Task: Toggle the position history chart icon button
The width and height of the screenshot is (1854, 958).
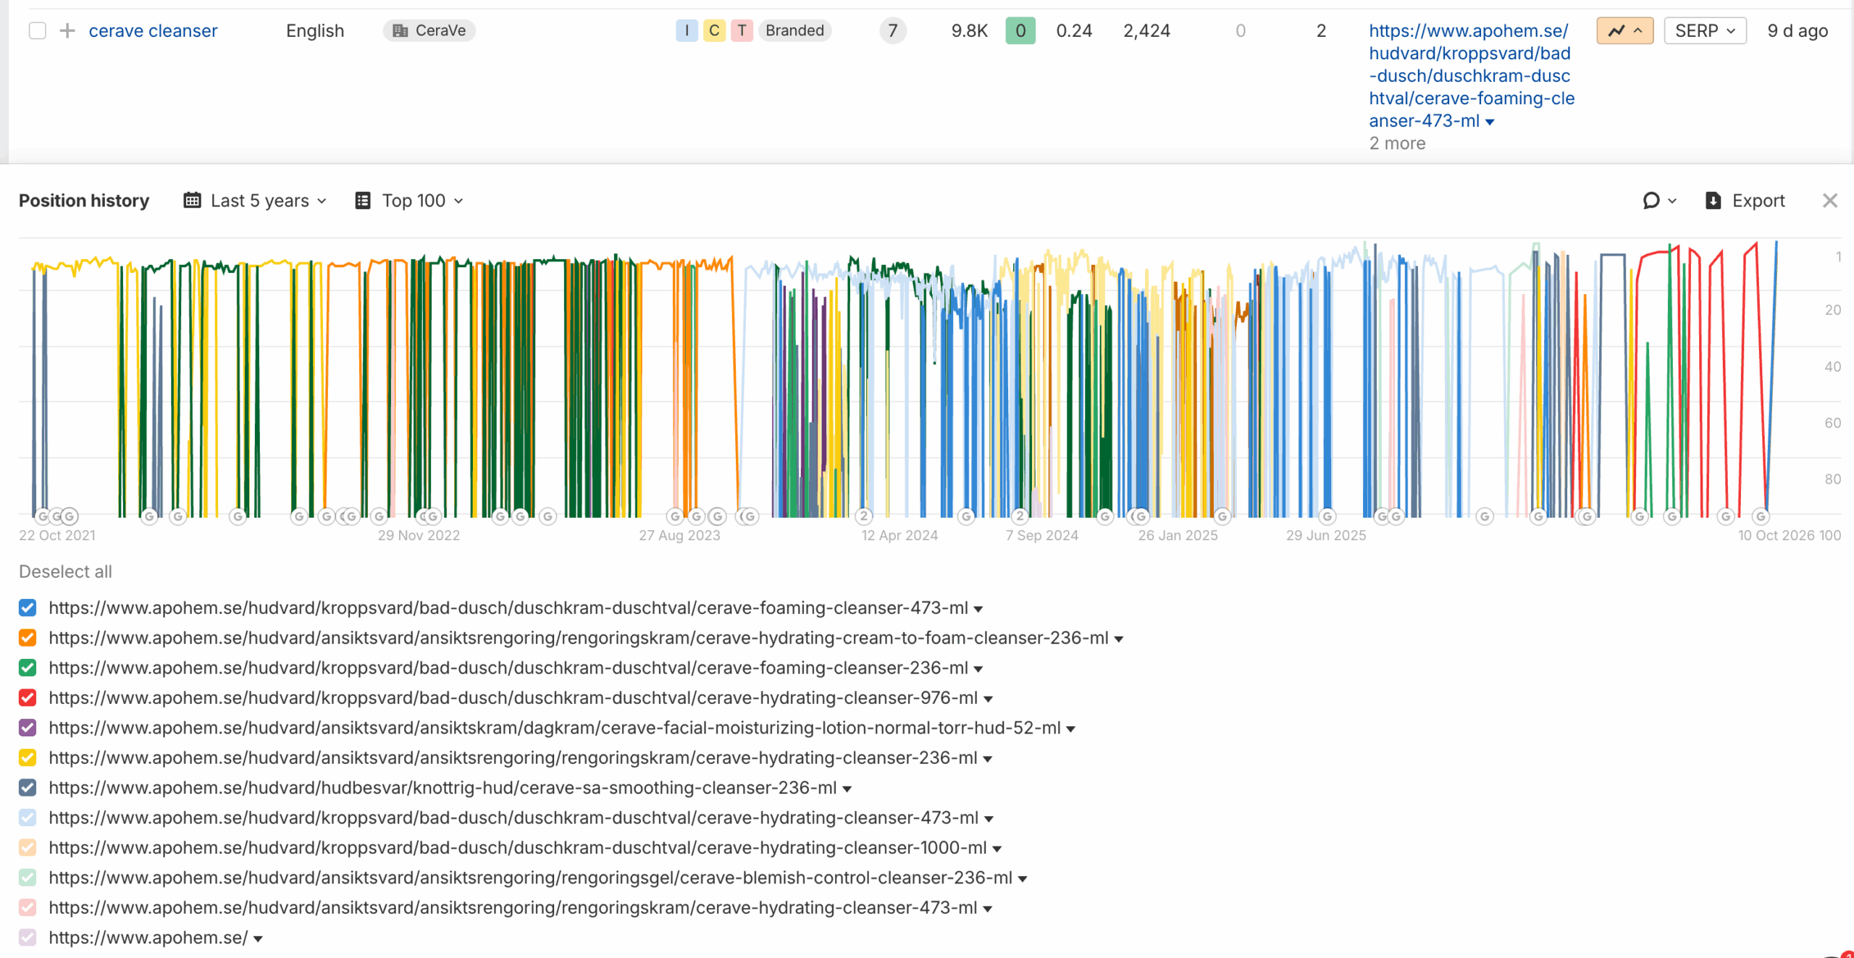Action: tap(1624, 31)
